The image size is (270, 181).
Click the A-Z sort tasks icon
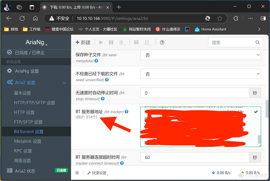(x=147, y=42)
